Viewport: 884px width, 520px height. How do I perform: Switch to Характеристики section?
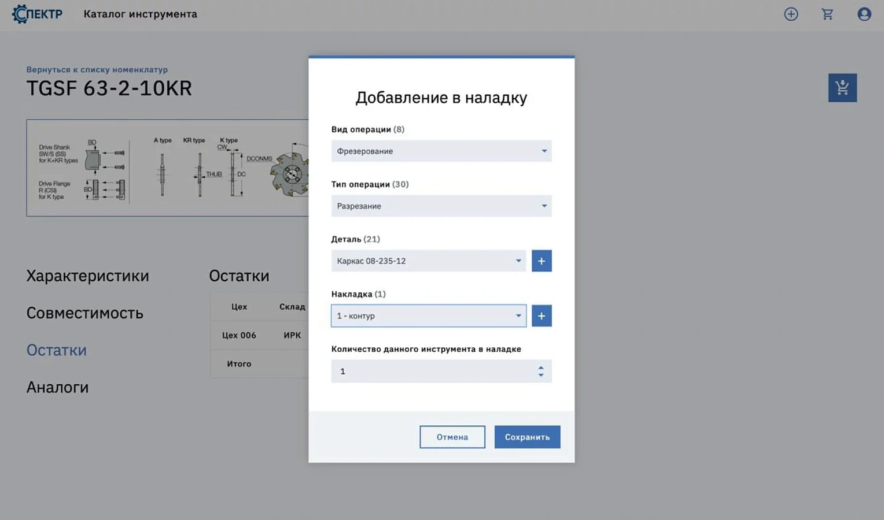click(x=87, y=276)
